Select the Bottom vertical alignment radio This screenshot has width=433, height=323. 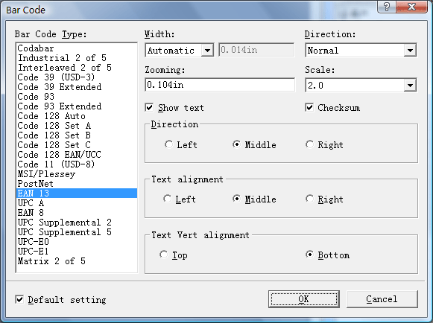309,255
